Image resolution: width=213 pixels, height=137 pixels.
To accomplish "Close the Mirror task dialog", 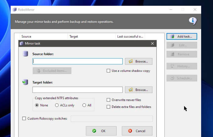I will point(152,43).
